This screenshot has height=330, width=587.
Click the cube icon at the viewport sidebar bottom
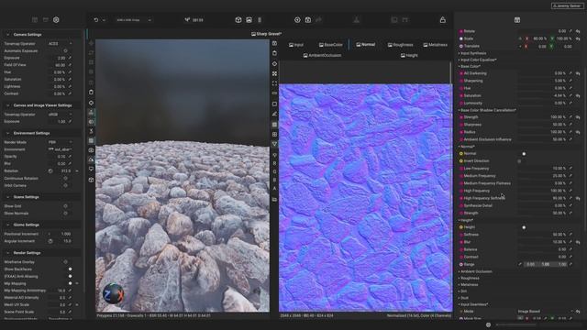tap(91, 180)
